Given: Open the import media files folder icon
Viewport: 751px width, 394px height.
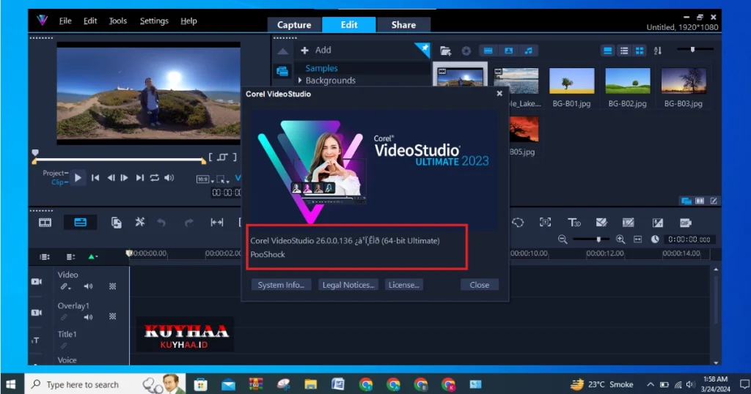Looking at the screenshot, I should 445,51.
